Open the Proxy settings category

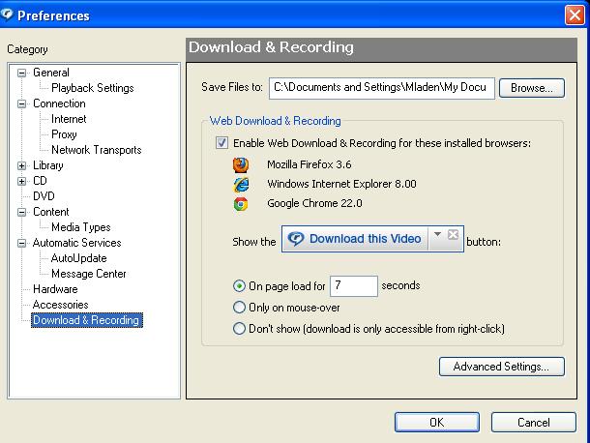pyautogui.click(x=65, y=134)
